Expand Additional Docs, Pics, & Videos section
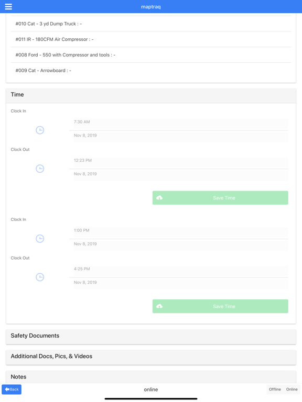The height and width of the screenshot is (402, 302). click(151, 356)
